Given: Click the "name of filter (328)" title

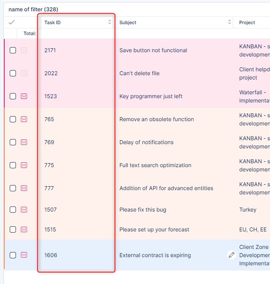Looking at the screenshot, I should click(33, 9).
